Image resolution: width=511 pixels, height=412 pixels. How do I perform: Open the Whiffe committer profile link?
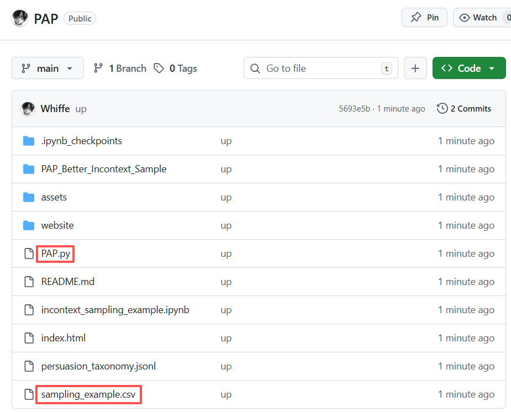click(55, 108)
